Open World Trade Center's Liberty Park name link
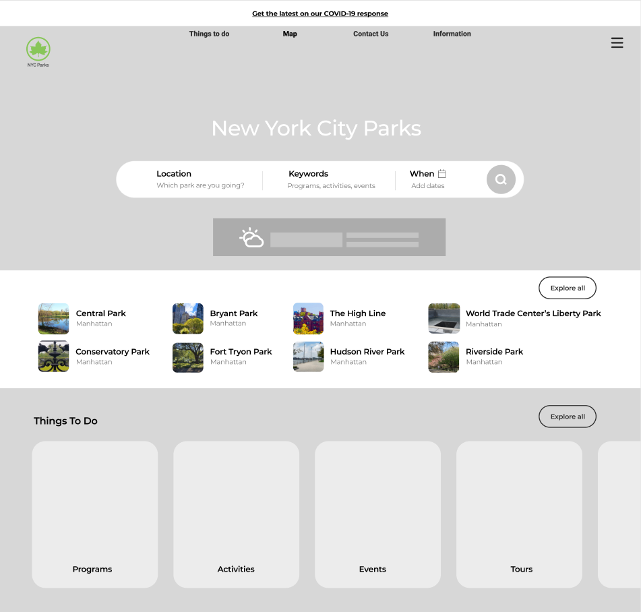 coord(533,313)
